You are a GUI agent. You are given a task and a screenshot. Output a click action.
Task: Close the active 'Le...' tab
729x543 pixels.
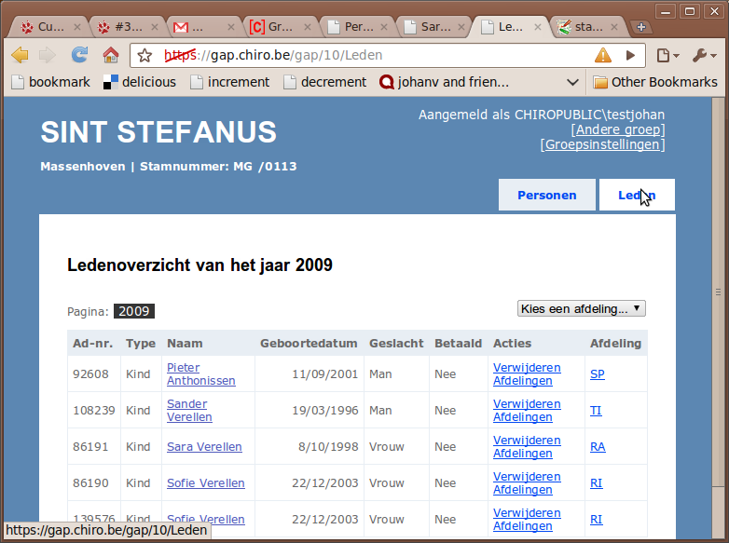coord(538,27)
